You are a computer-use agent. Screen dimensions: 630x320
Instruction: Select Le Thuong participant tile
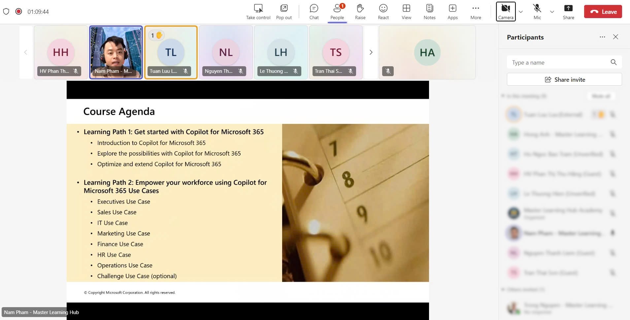(281, 52)
